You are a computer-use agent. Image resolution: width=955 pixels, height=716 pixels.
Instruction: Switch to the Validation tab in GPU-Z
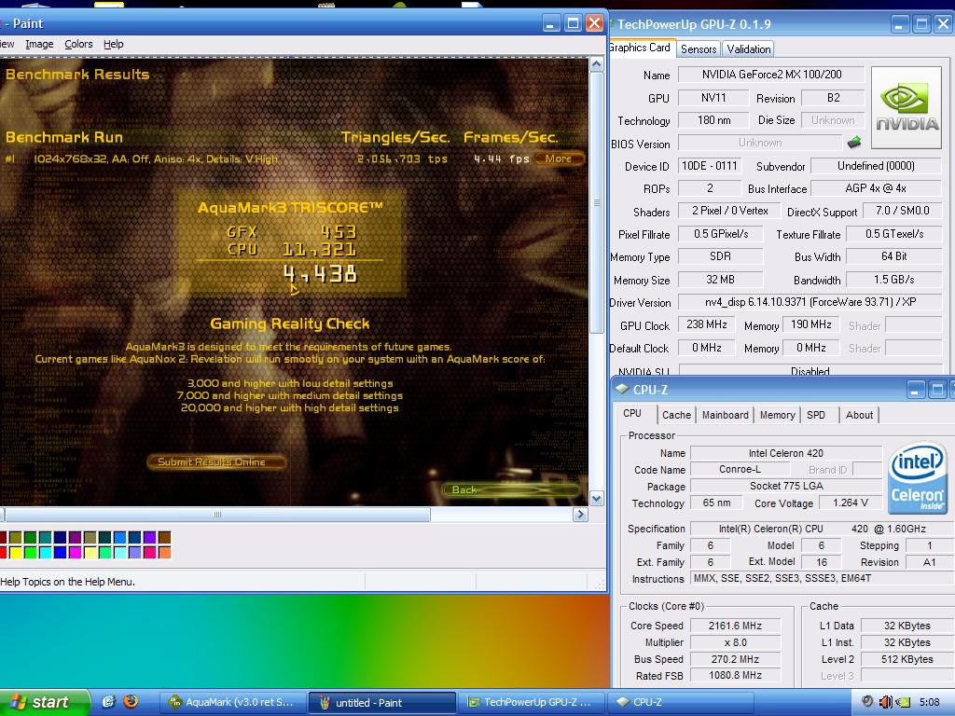[749, 49]
